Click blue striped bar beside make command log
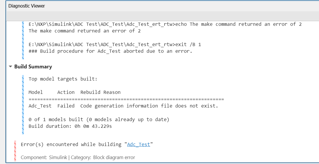This screenshot has width=319, height=164. click(23, 38)
